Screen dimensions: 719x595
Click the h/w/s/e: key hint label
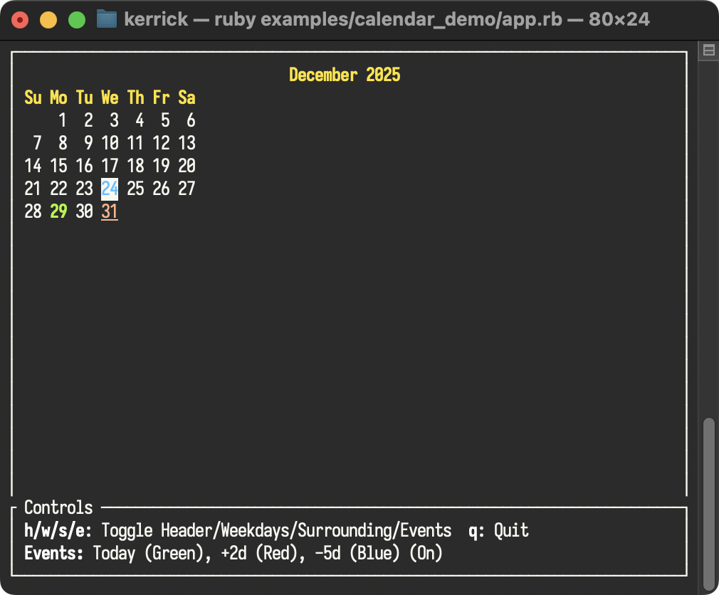coord(58,530)
